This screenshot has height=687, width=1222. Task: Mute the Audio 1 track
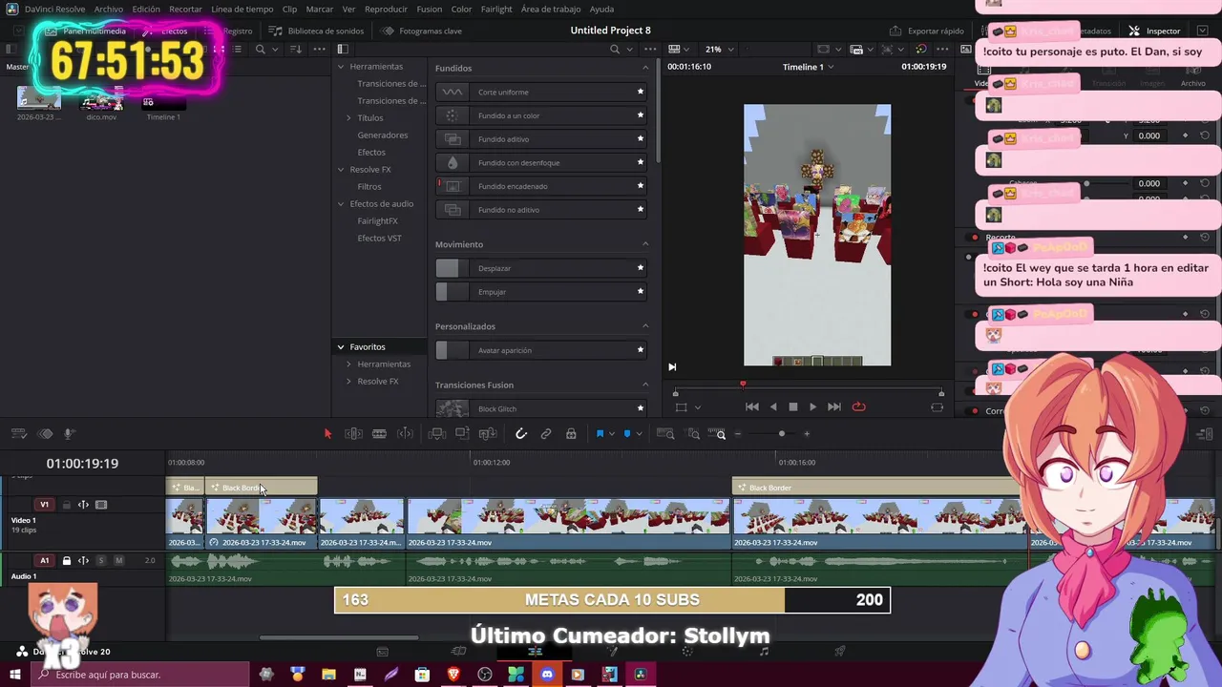tap(118, 561)
